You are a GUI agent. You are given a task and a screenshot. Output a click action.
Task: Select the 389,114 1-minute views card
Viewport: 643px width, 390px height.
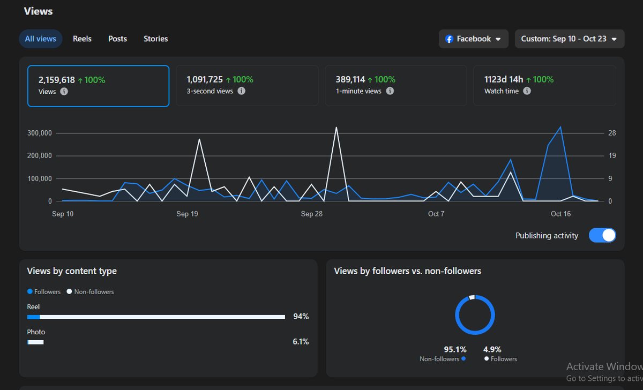(396, 86)
